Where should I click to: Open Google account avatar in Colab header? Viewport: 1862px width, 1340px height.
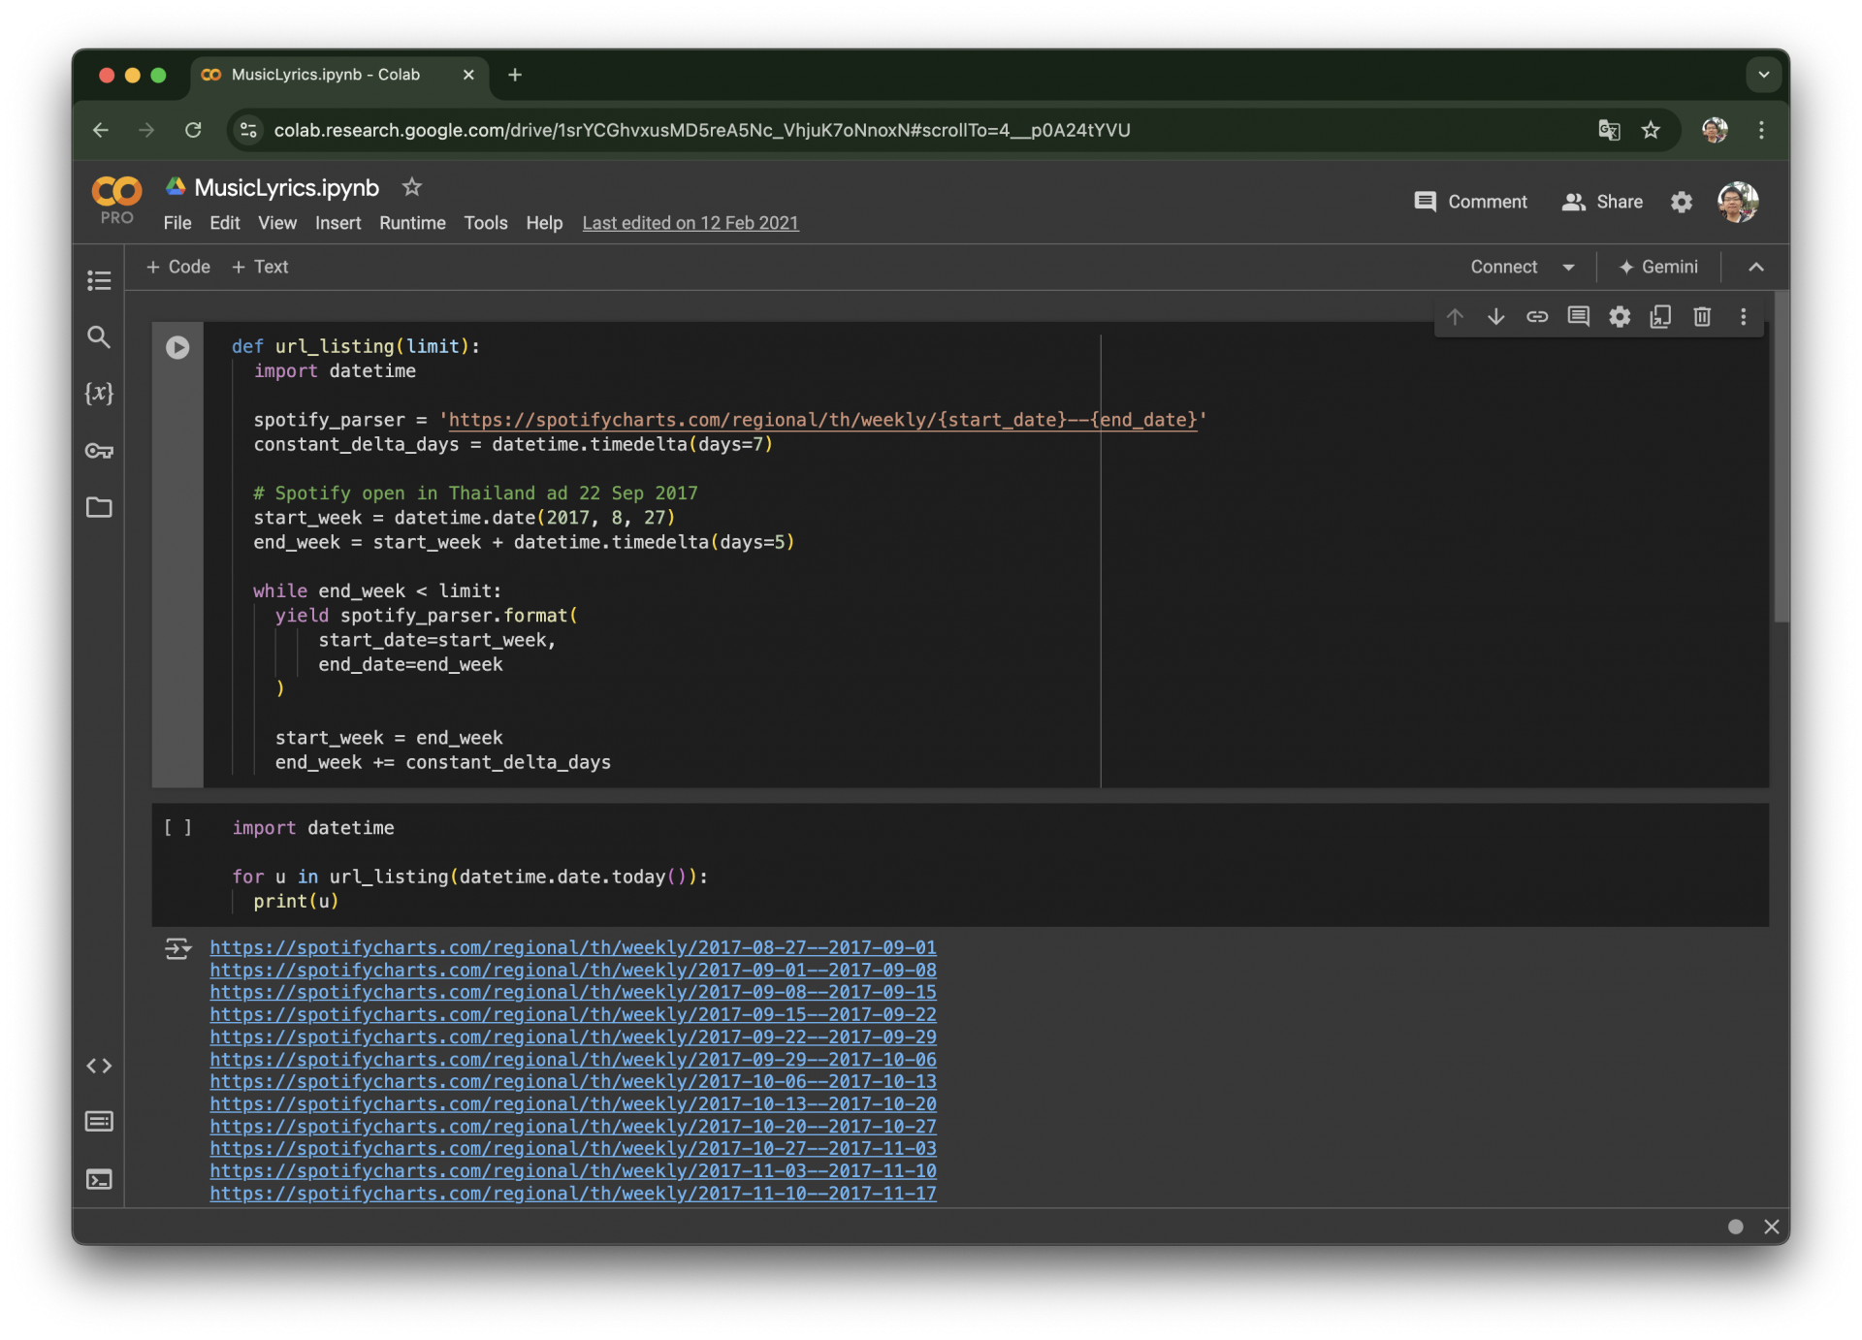1738,202
